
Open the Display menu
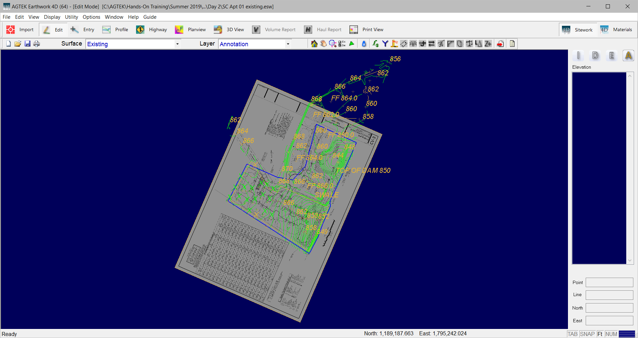[x=52, y=17]
